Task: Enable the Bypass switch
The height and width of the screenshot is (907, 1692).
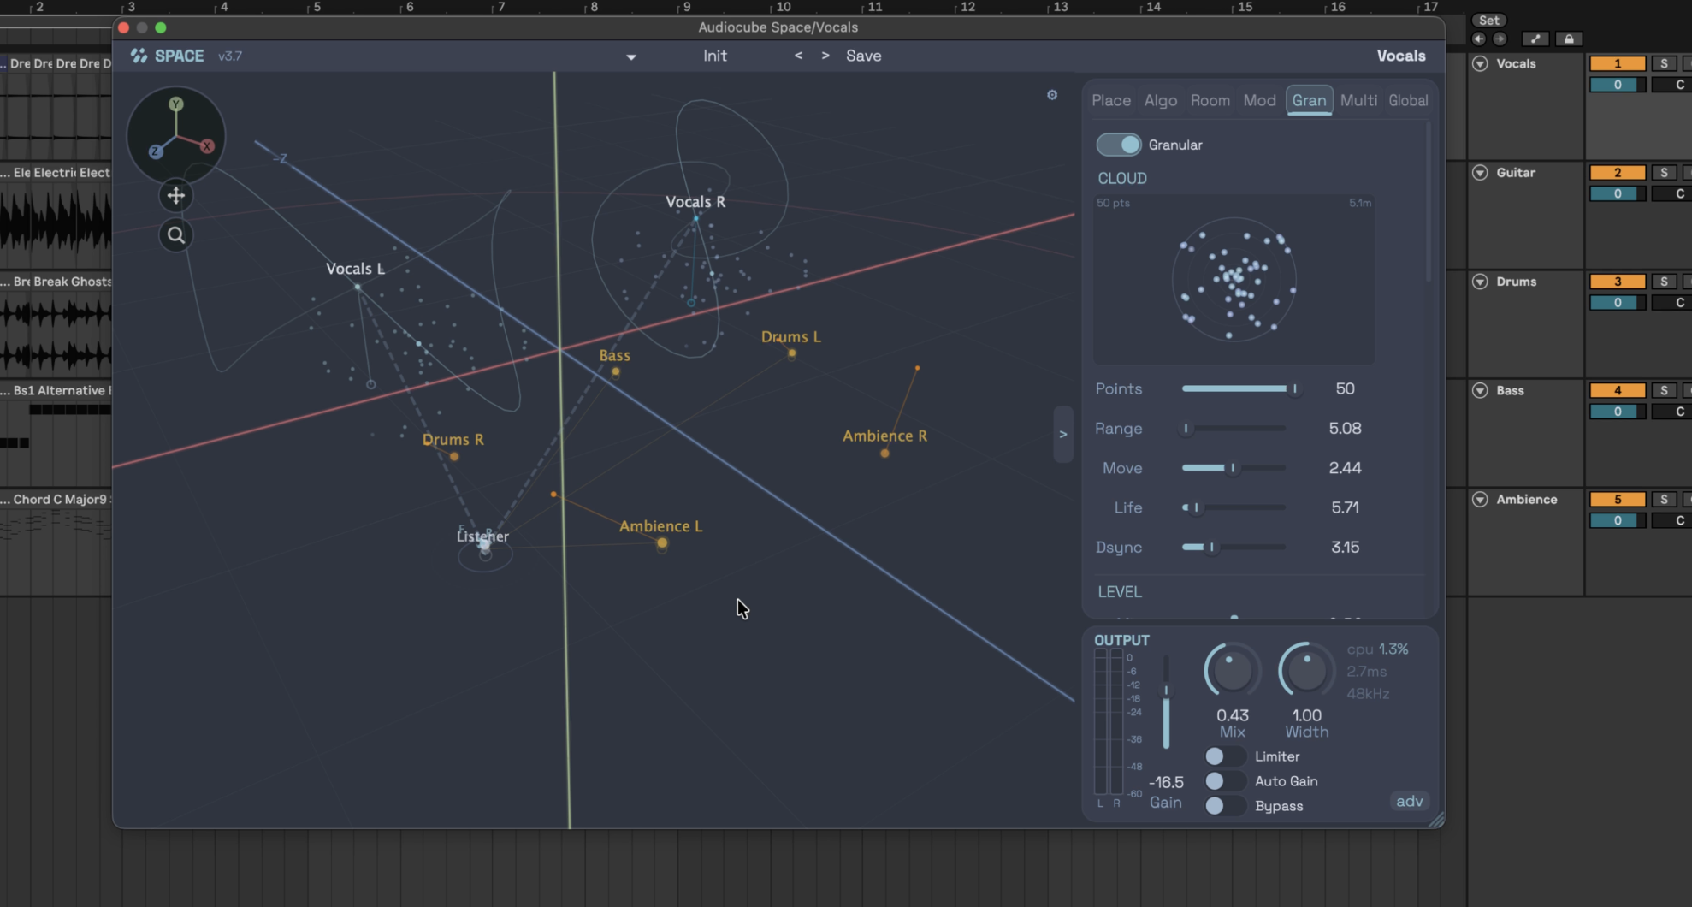Action: pyautogui.click(x=1224, y=806)
